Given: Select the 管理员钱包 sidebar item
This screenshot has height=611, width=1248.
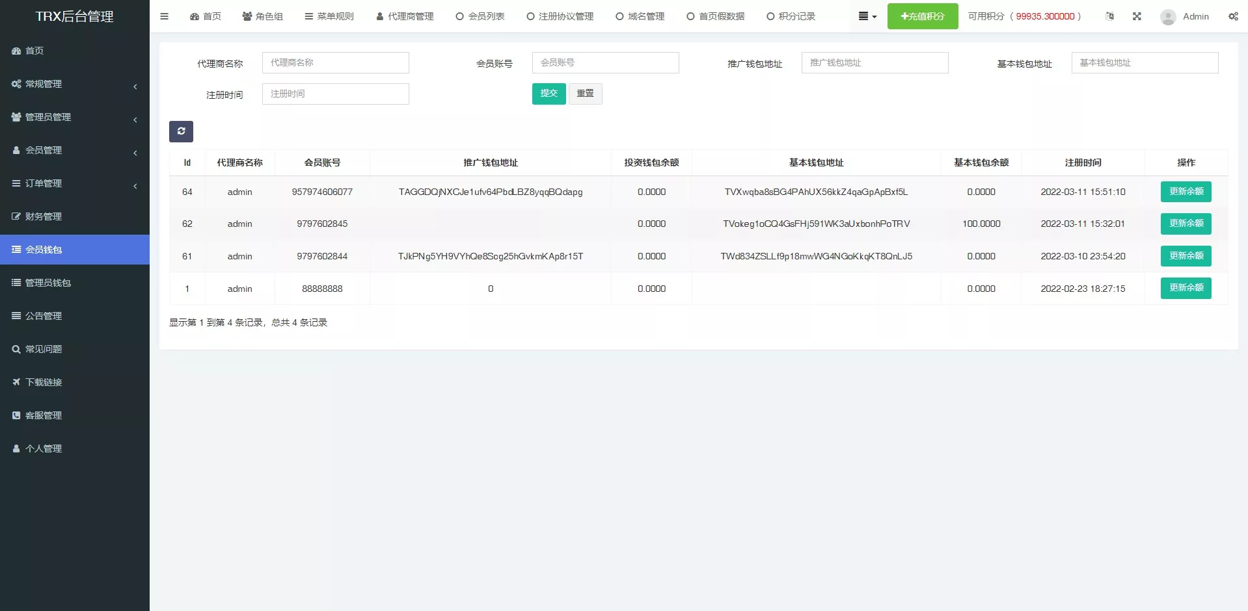Looking at the screenshot, I should tap(48, 283).
